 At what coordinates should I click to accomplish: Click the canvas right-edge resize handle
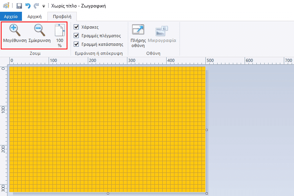pos(207,130)
